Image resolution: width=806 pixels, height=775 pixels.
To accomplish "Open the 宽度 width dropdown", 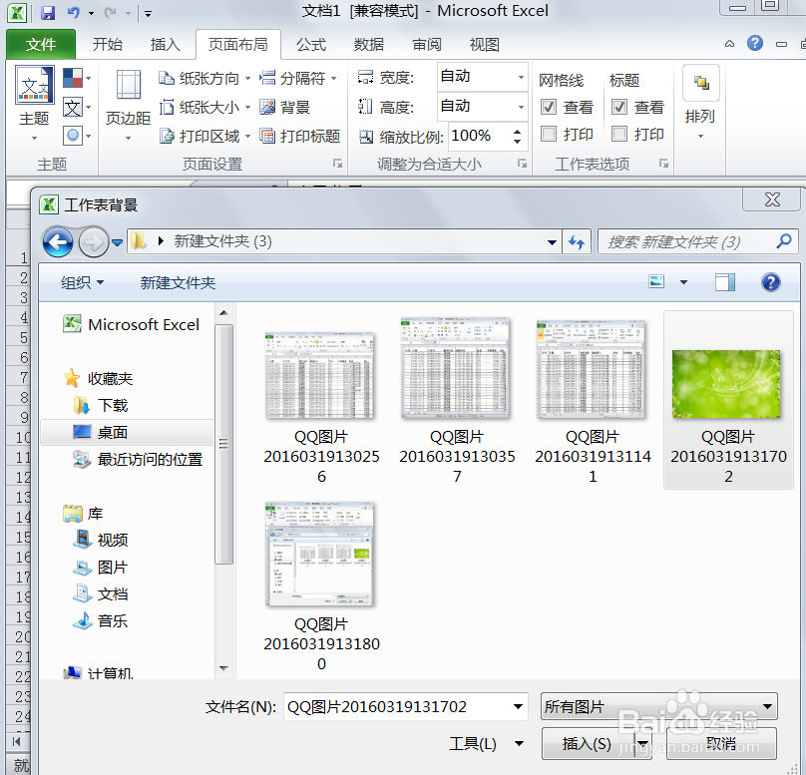I will [521, 77].
